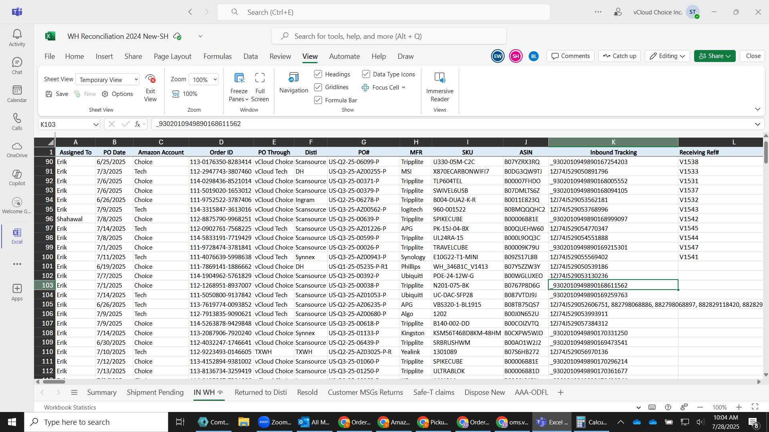Open the all sheets list icon
The image size is (769, 432).
(x=74, y=392)
